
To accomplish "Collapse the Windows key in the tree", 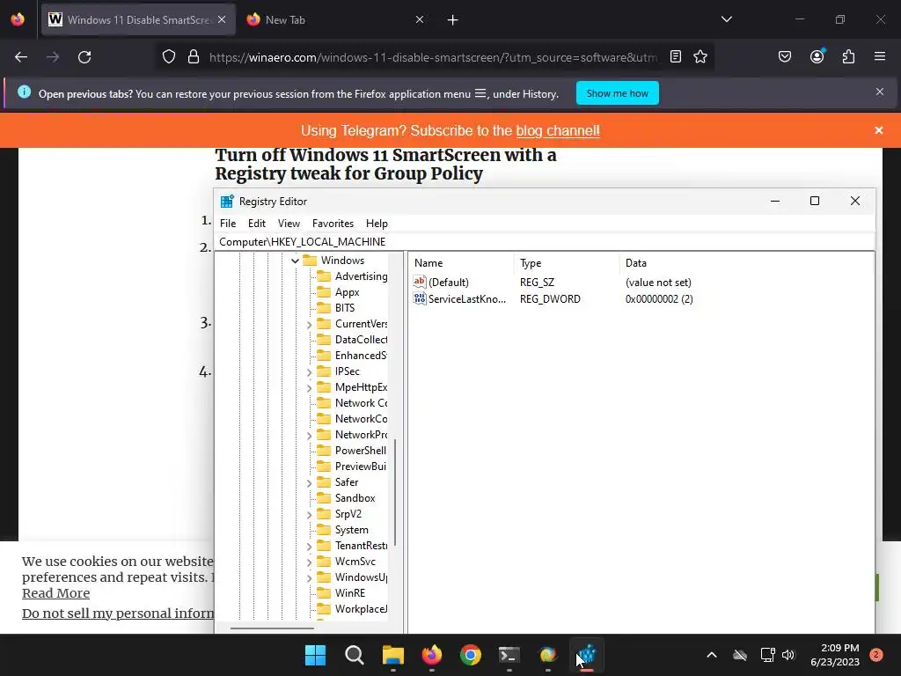I will [x=296, y=261].
